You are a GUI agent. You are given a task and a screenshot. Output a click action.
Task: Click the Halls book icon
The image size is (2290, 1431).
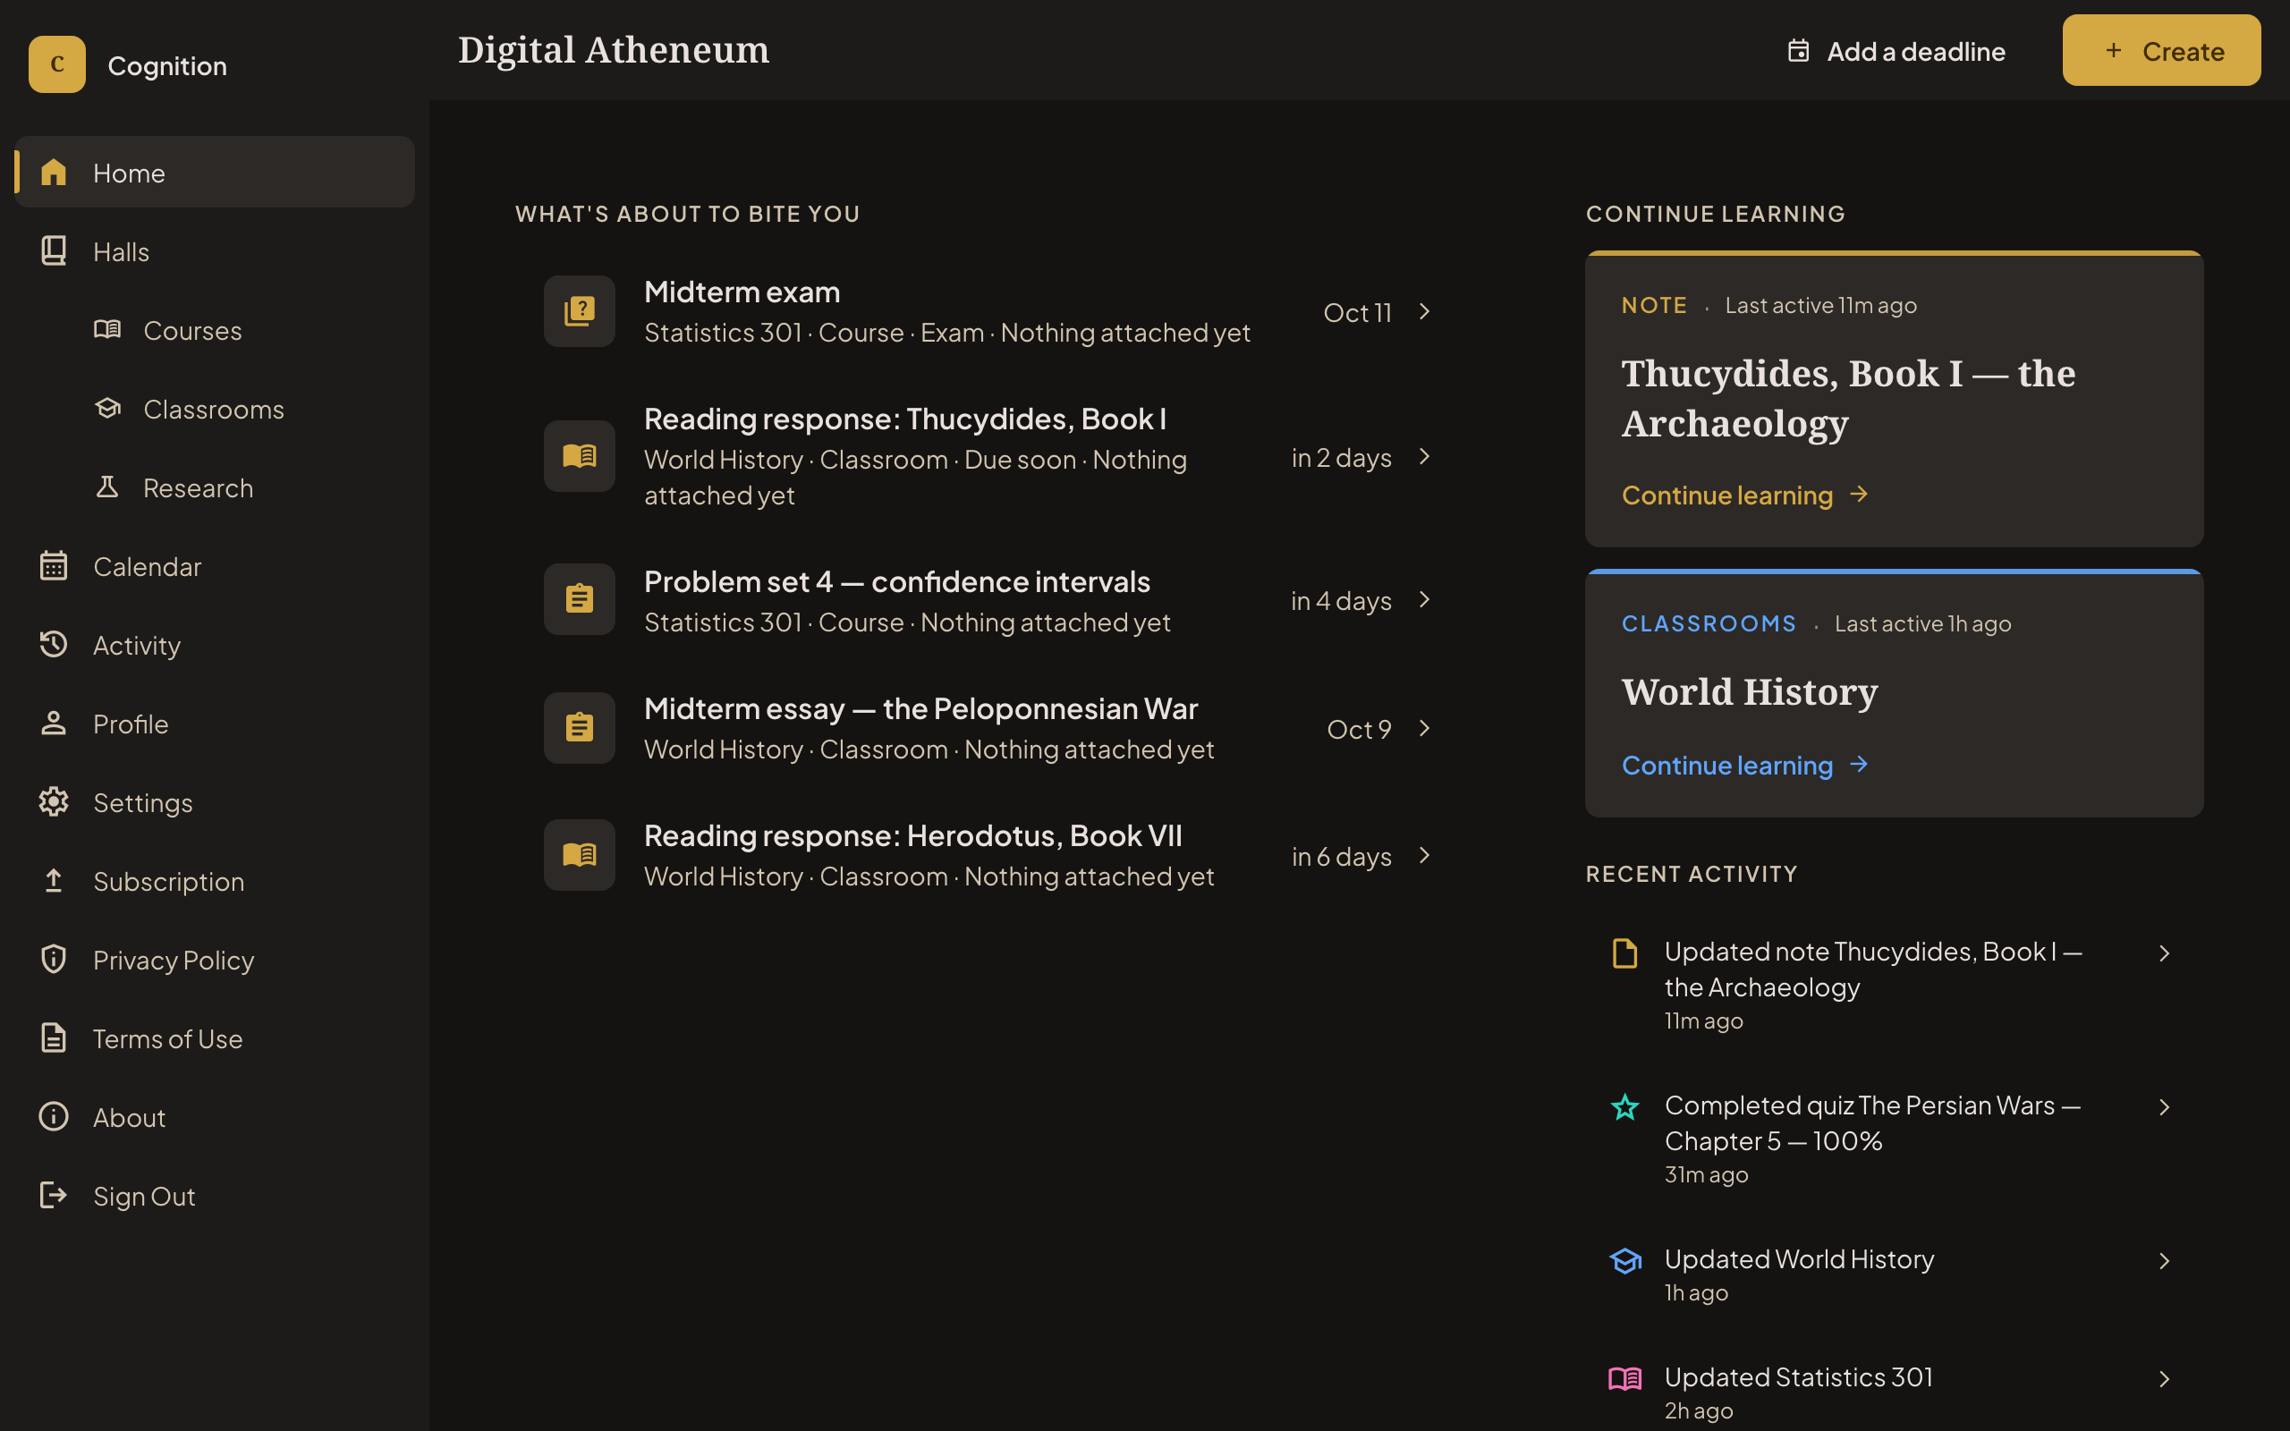tap(53, 250)
